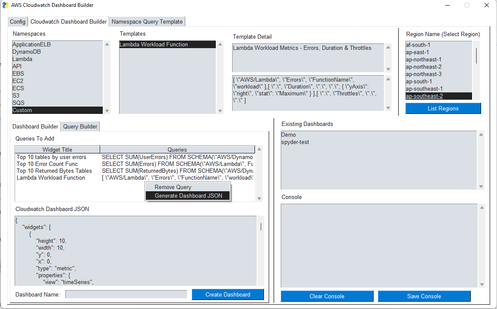Focus the Dashboard Name input field
Viewport: 497px width, 309px height.
click(x=126, y=294)
